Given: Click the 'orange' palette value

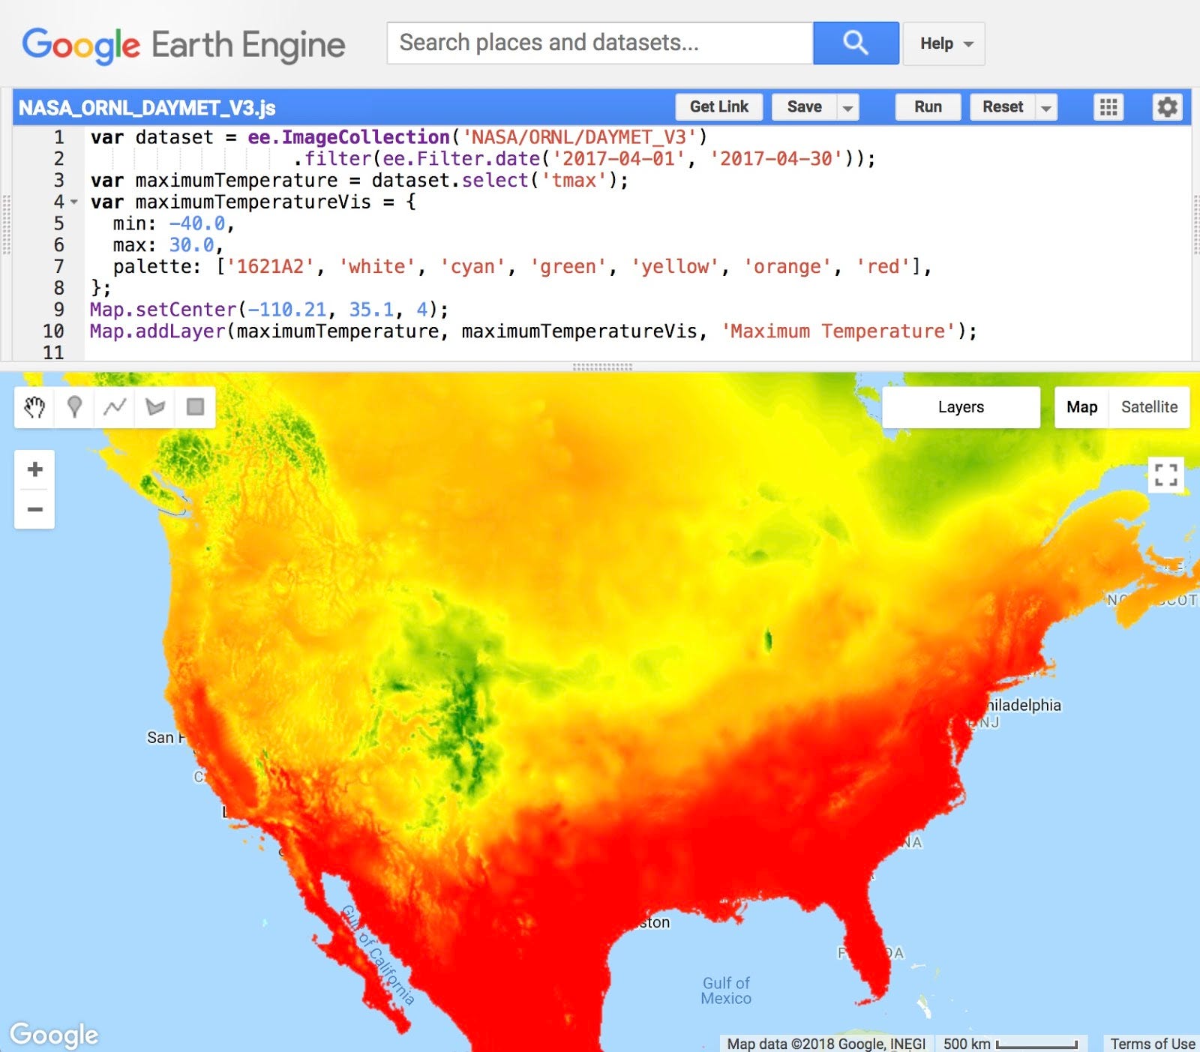Looking at the screenshot, I should 787,267.
